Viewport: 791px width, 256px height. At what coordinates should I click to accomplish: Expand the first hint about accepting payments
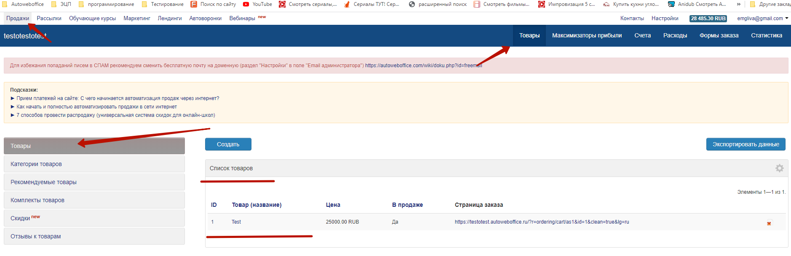(118, 98)
